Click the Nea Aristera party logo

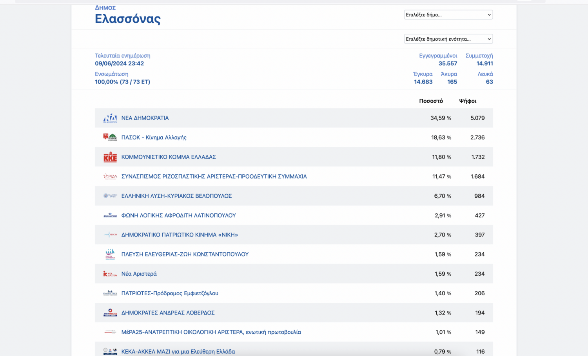[x=110, y=274]
